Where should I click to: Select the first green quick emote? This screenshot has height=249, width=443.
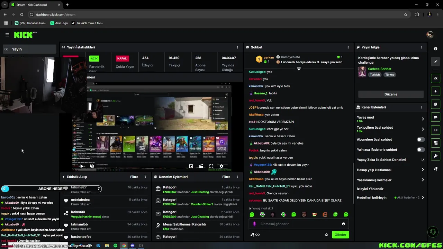click(252, 214)
